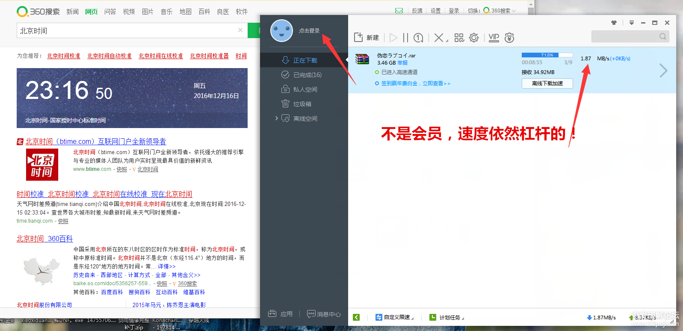Click the user avatar in sidebar

point(281,31)
